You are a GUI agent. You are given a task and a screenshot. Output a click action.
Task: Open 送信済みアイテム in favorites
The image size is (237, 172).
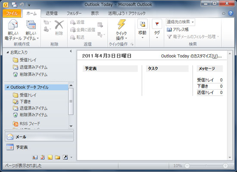click(30, 67)
